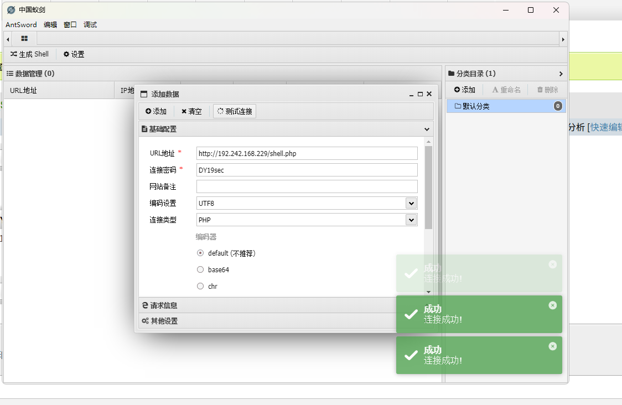This screenshot has height=405, width=622.
Task: Click the 快速编辑 link in background window
Action: coord(606,127)
